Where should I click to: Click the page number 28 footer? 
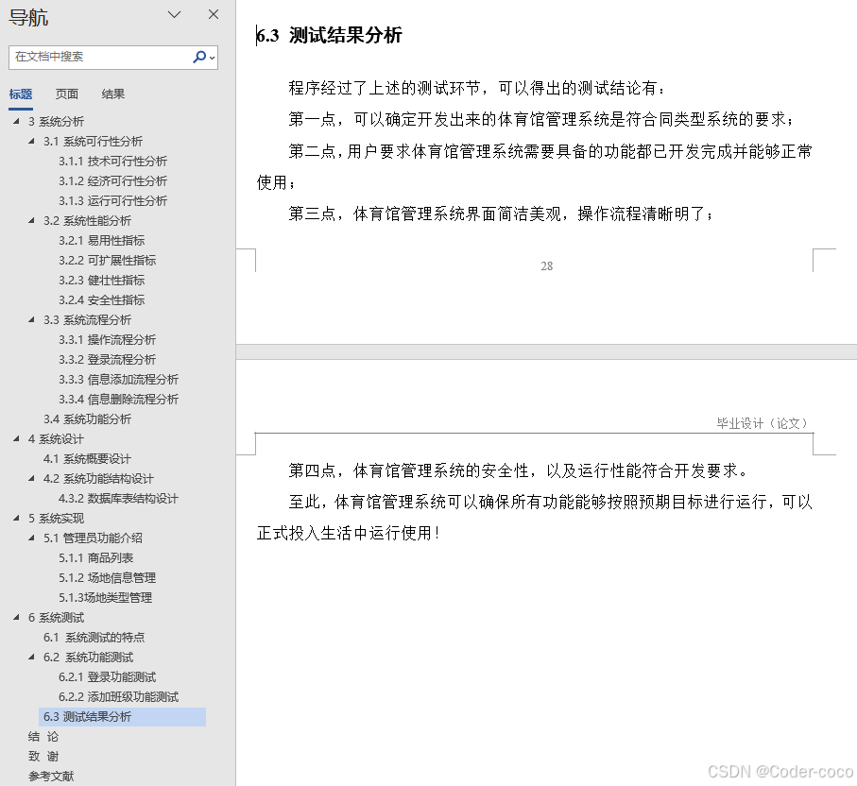click(x=546, y=266)
